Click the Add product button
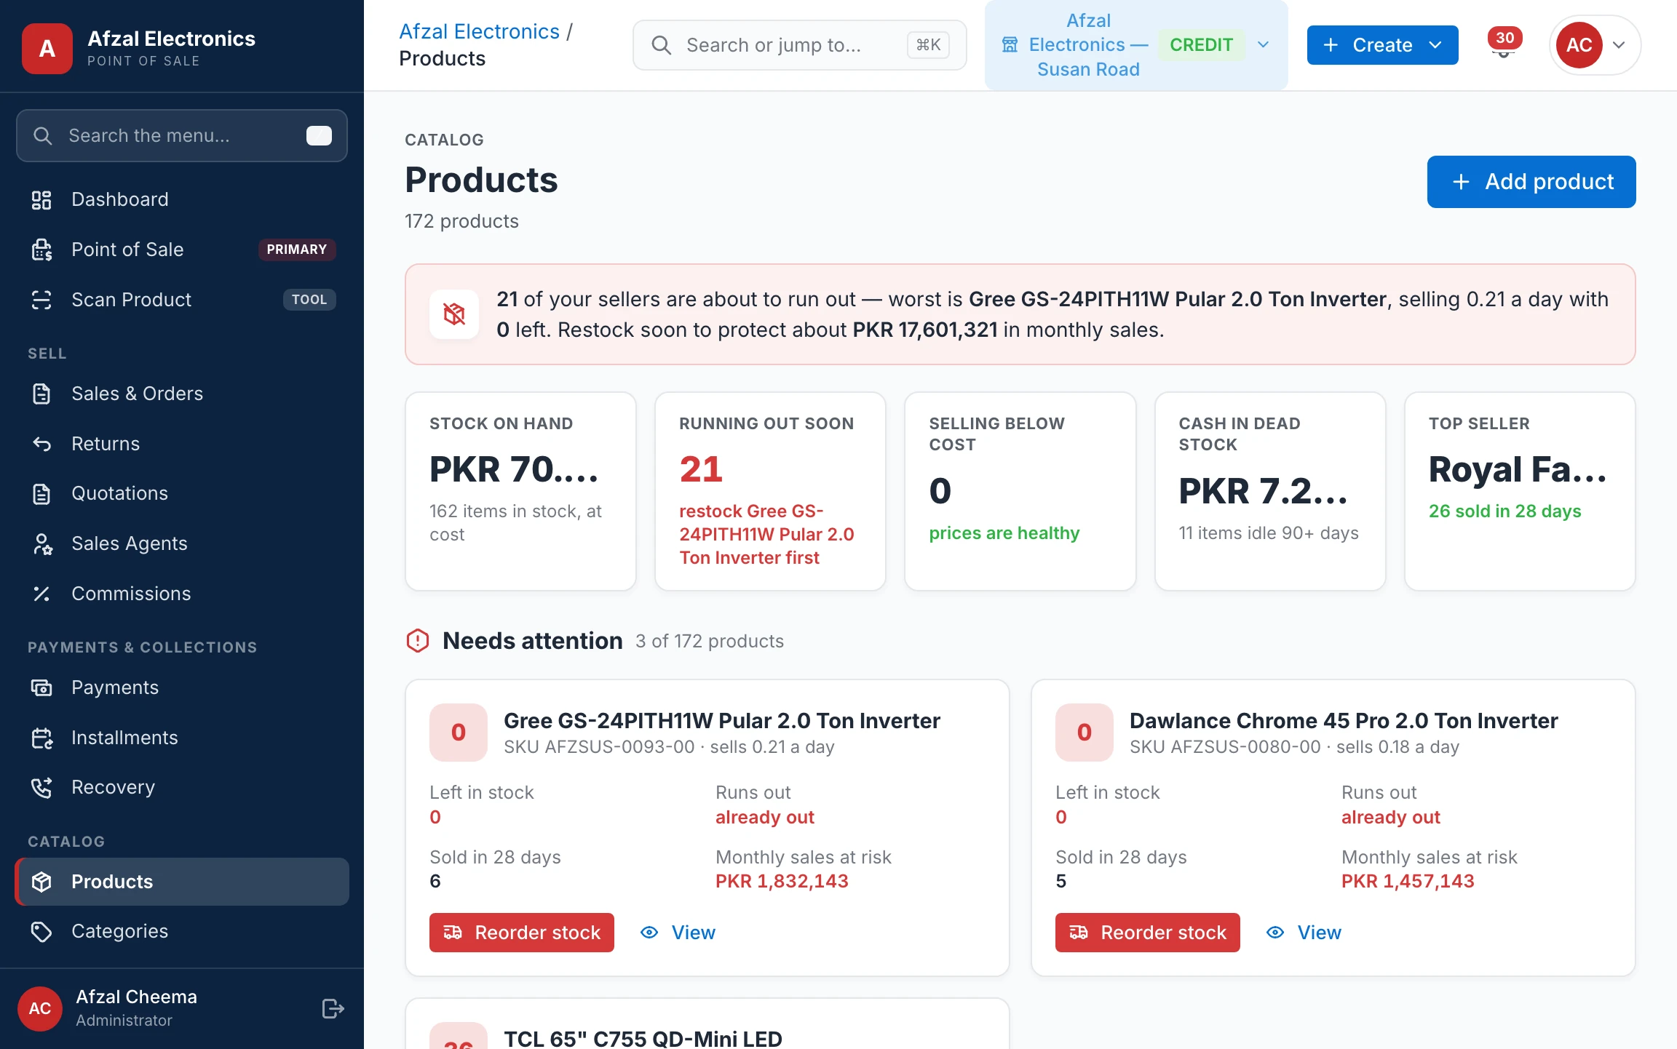 point(1531,182)
